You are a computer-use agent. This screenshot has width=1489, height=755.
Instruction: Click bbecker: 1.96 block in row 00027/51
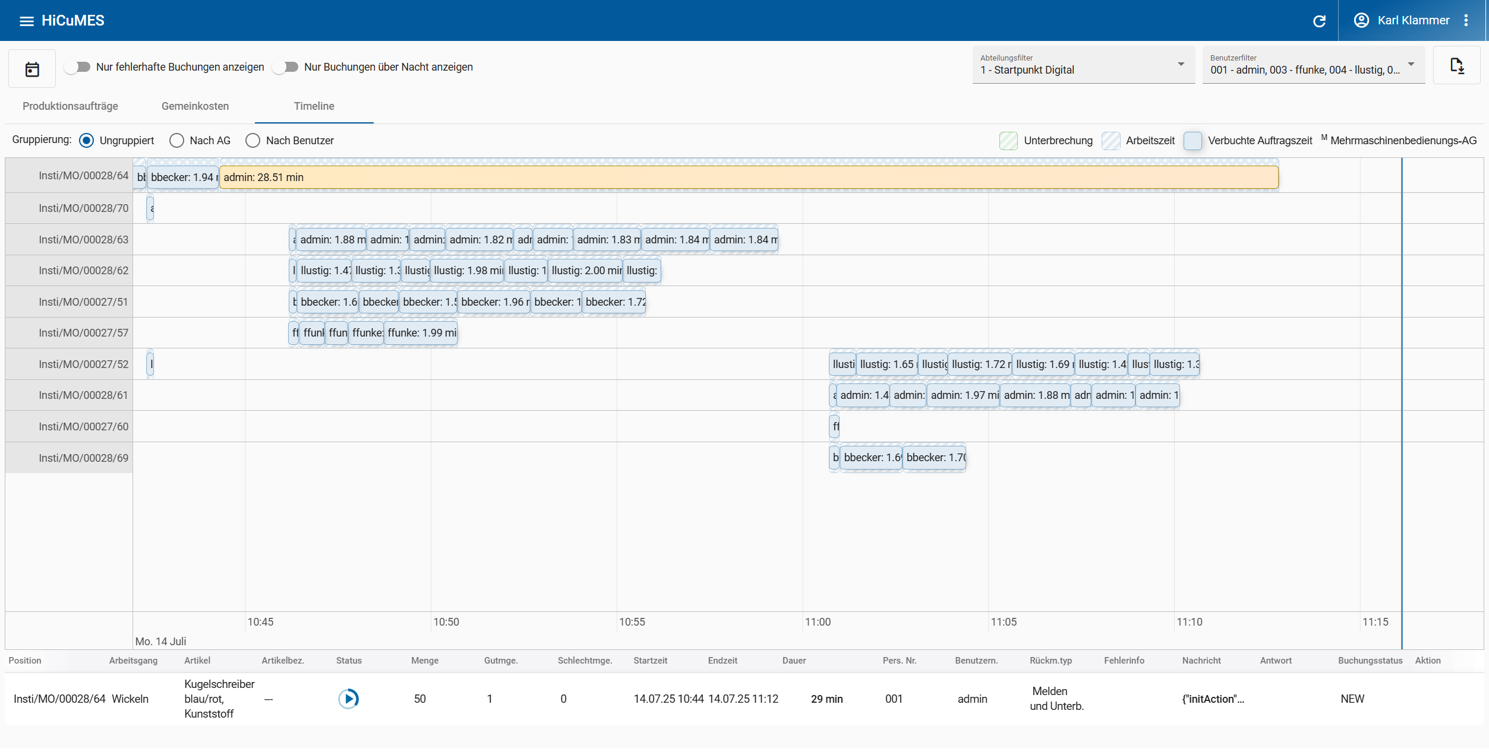pyautogui.click(x=494, y=302)
